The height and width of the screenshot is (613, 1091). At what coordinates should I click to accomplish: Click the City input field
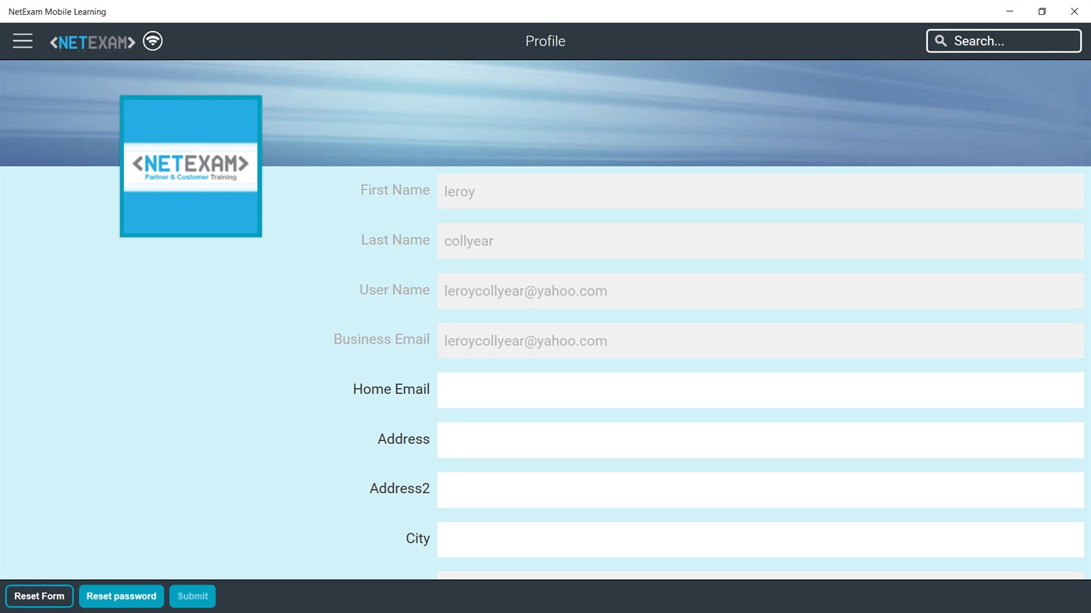click(x=760, y=539)
